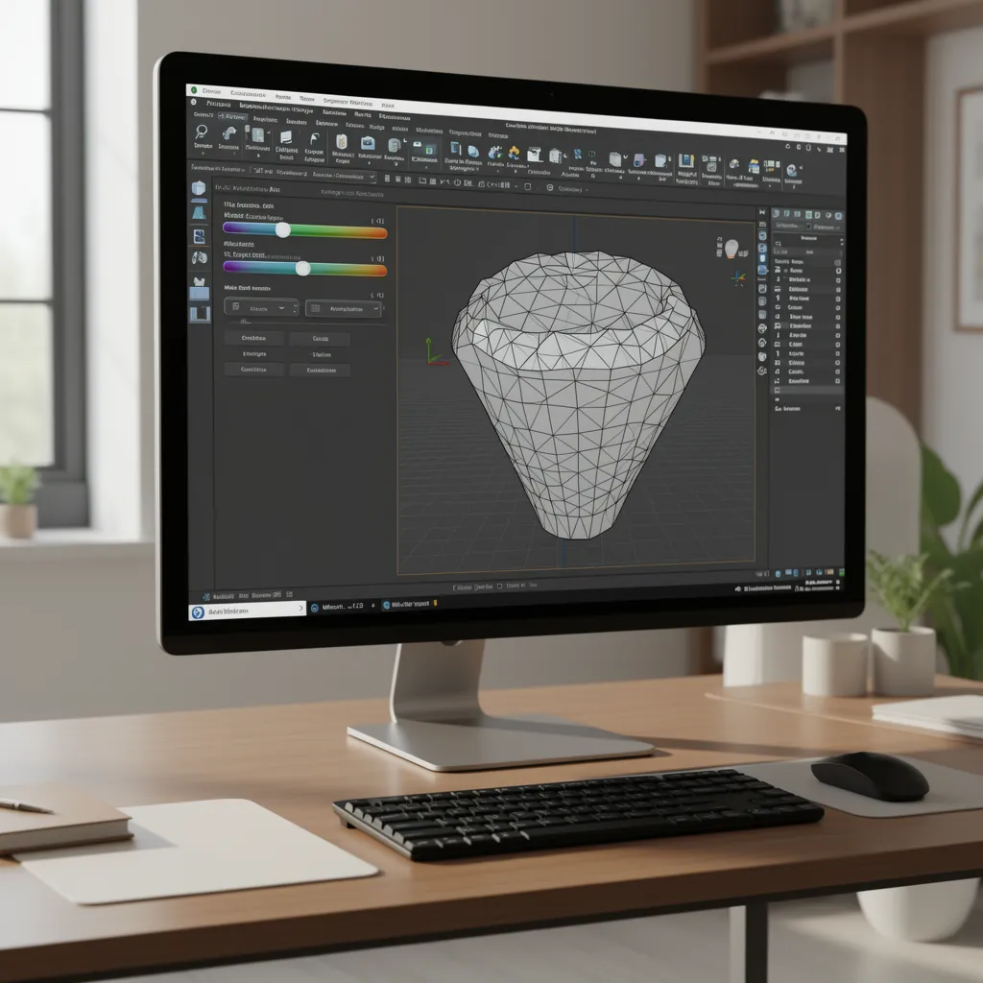Select the magnifier search tool in the toolbar

[x=201, y=132]
